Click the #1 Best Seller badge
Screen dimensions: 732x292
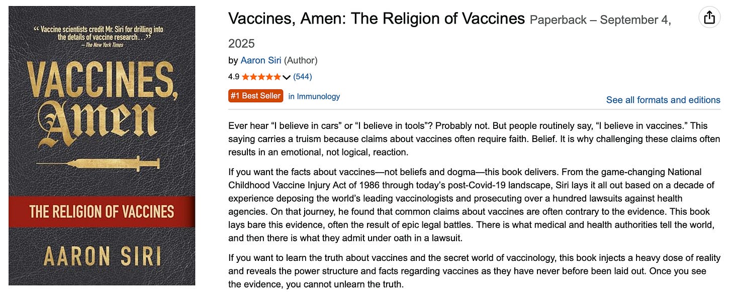click(x=256, y=96)
